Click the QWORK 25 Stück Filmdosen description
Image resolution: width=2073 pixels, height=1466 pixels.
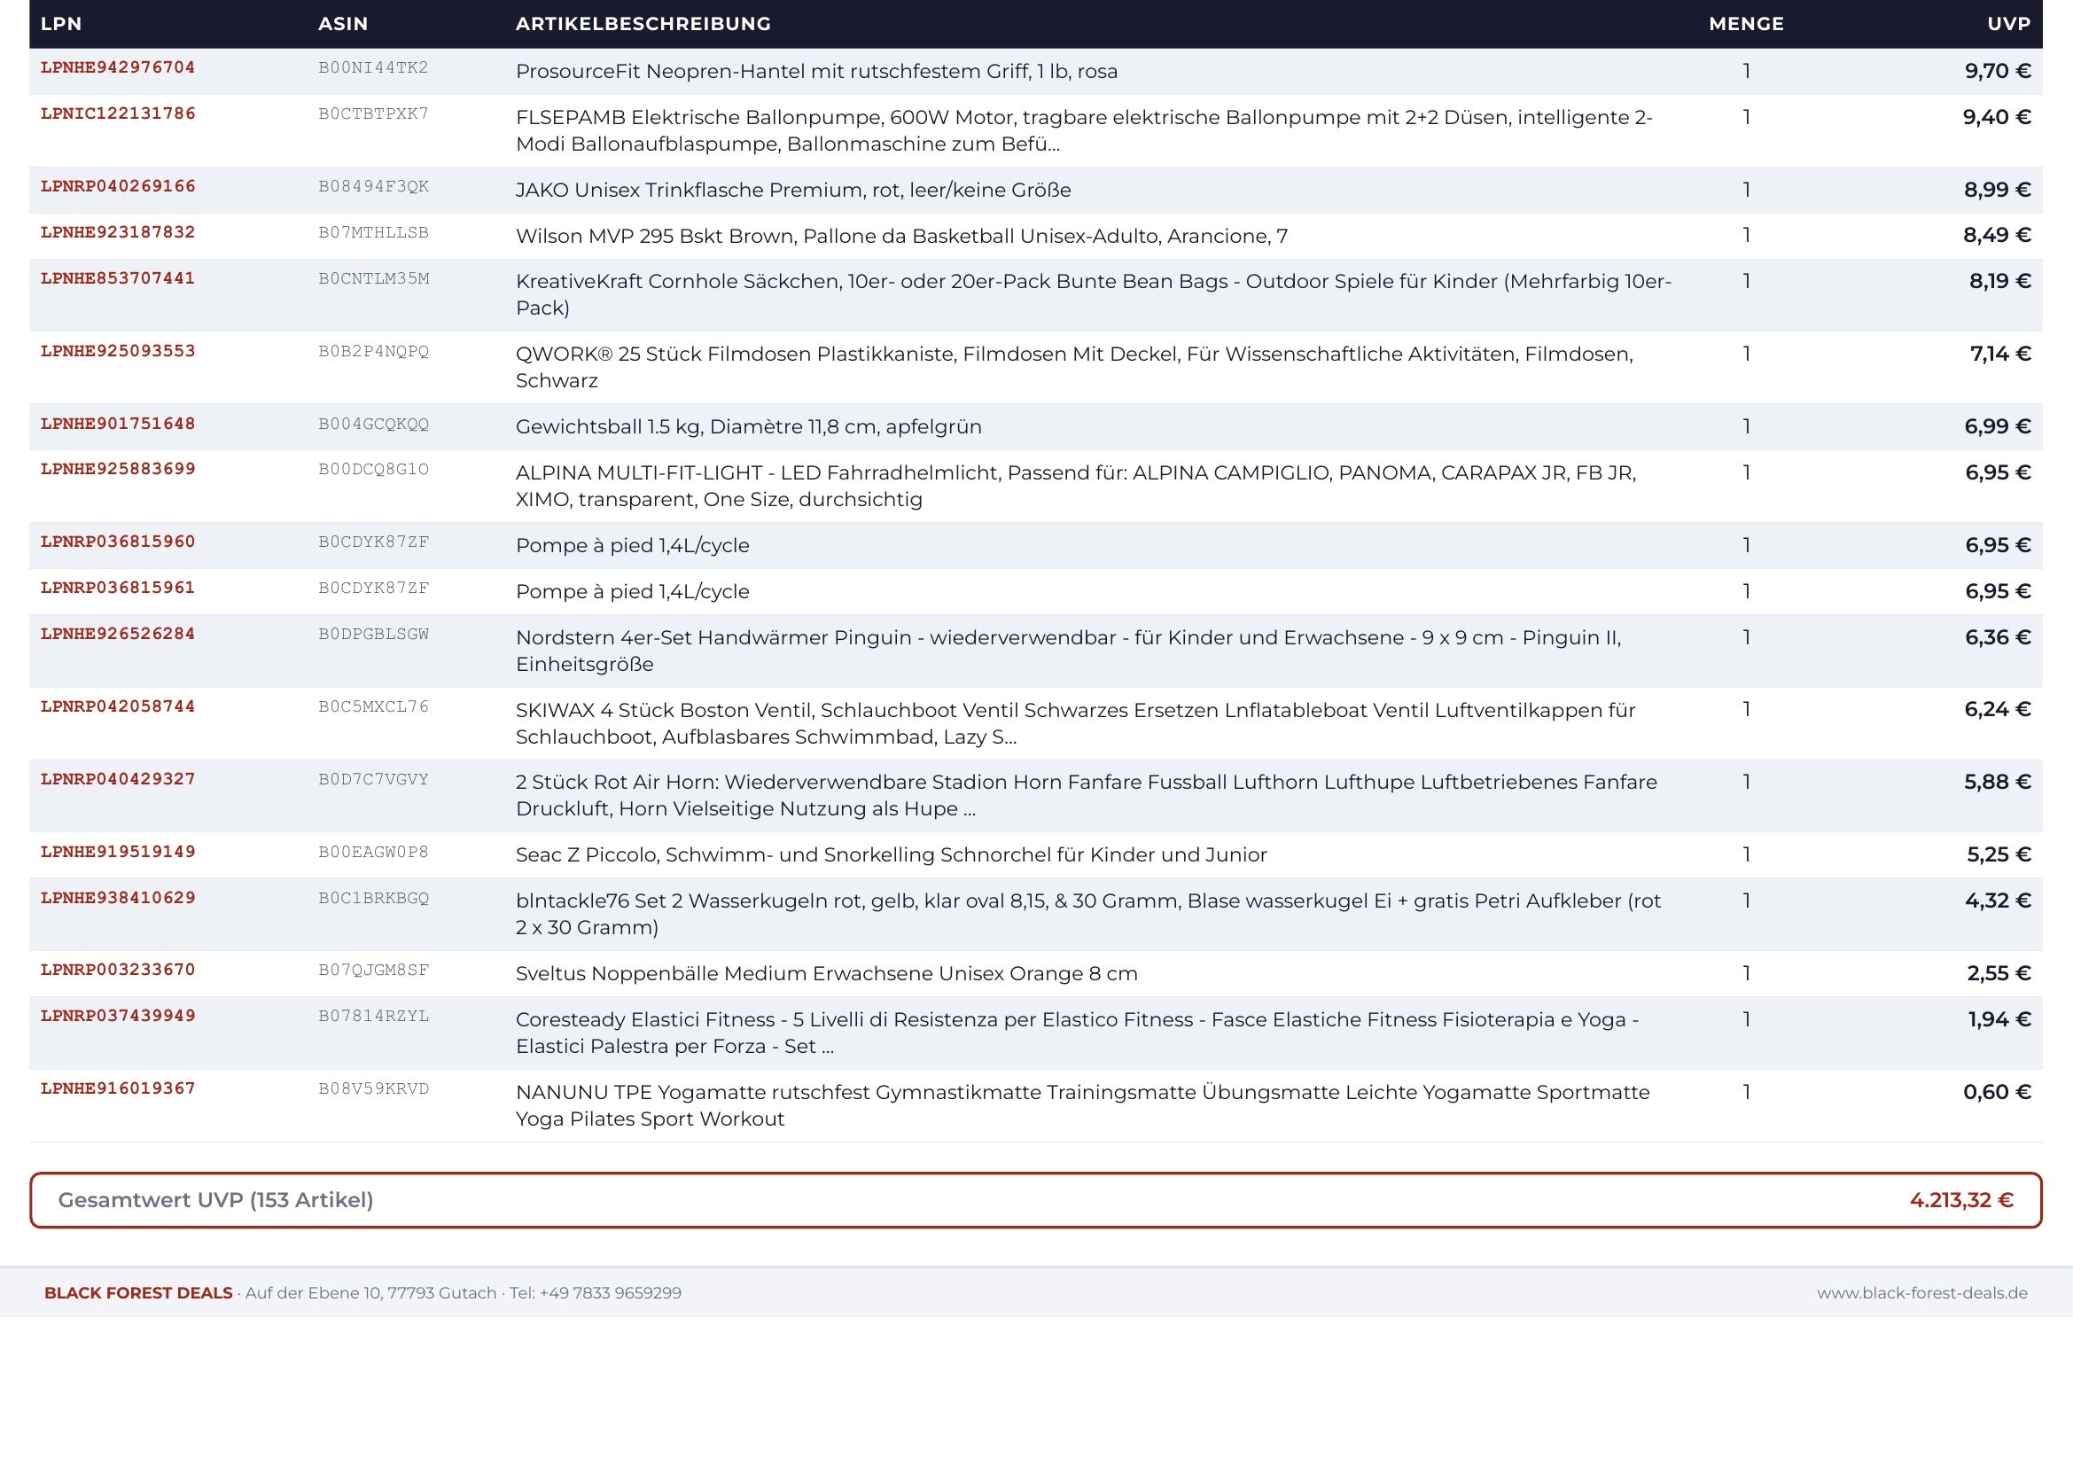(1074, 368)
